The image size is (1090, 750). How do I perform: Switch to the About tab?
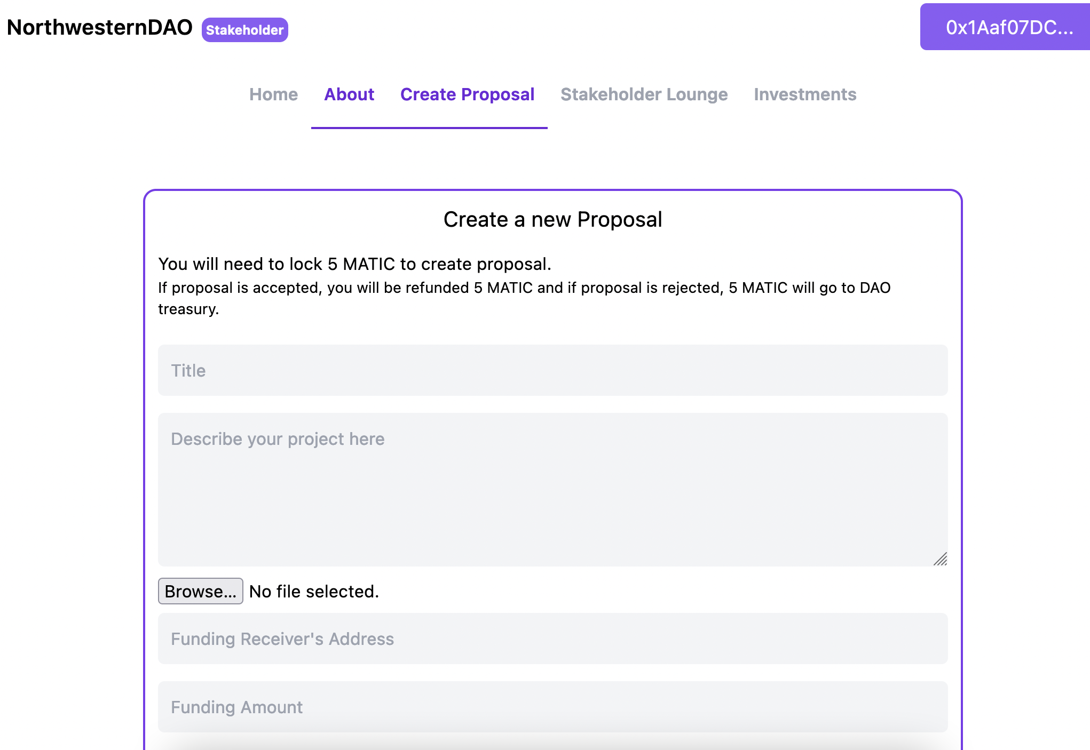point(349,94)
